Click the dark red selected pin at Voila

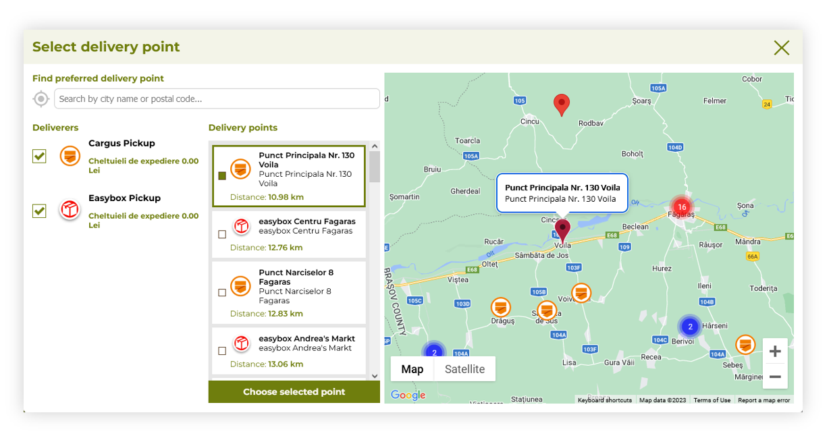(562, 231)
